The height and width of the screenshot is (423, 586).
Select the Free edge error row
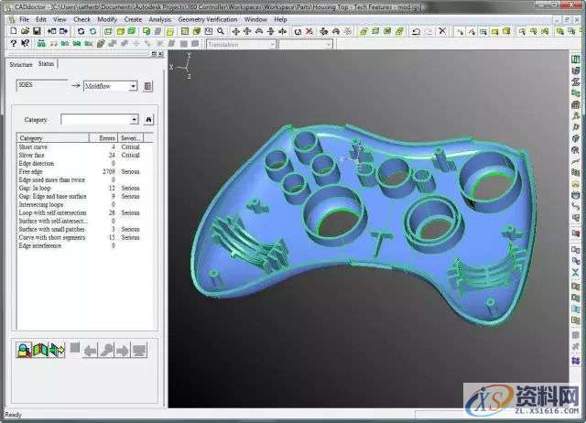[x=33, y=170]
